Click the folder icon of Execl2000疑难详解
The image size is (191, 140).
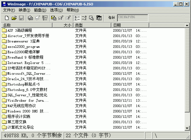click(x=4, y=52)
